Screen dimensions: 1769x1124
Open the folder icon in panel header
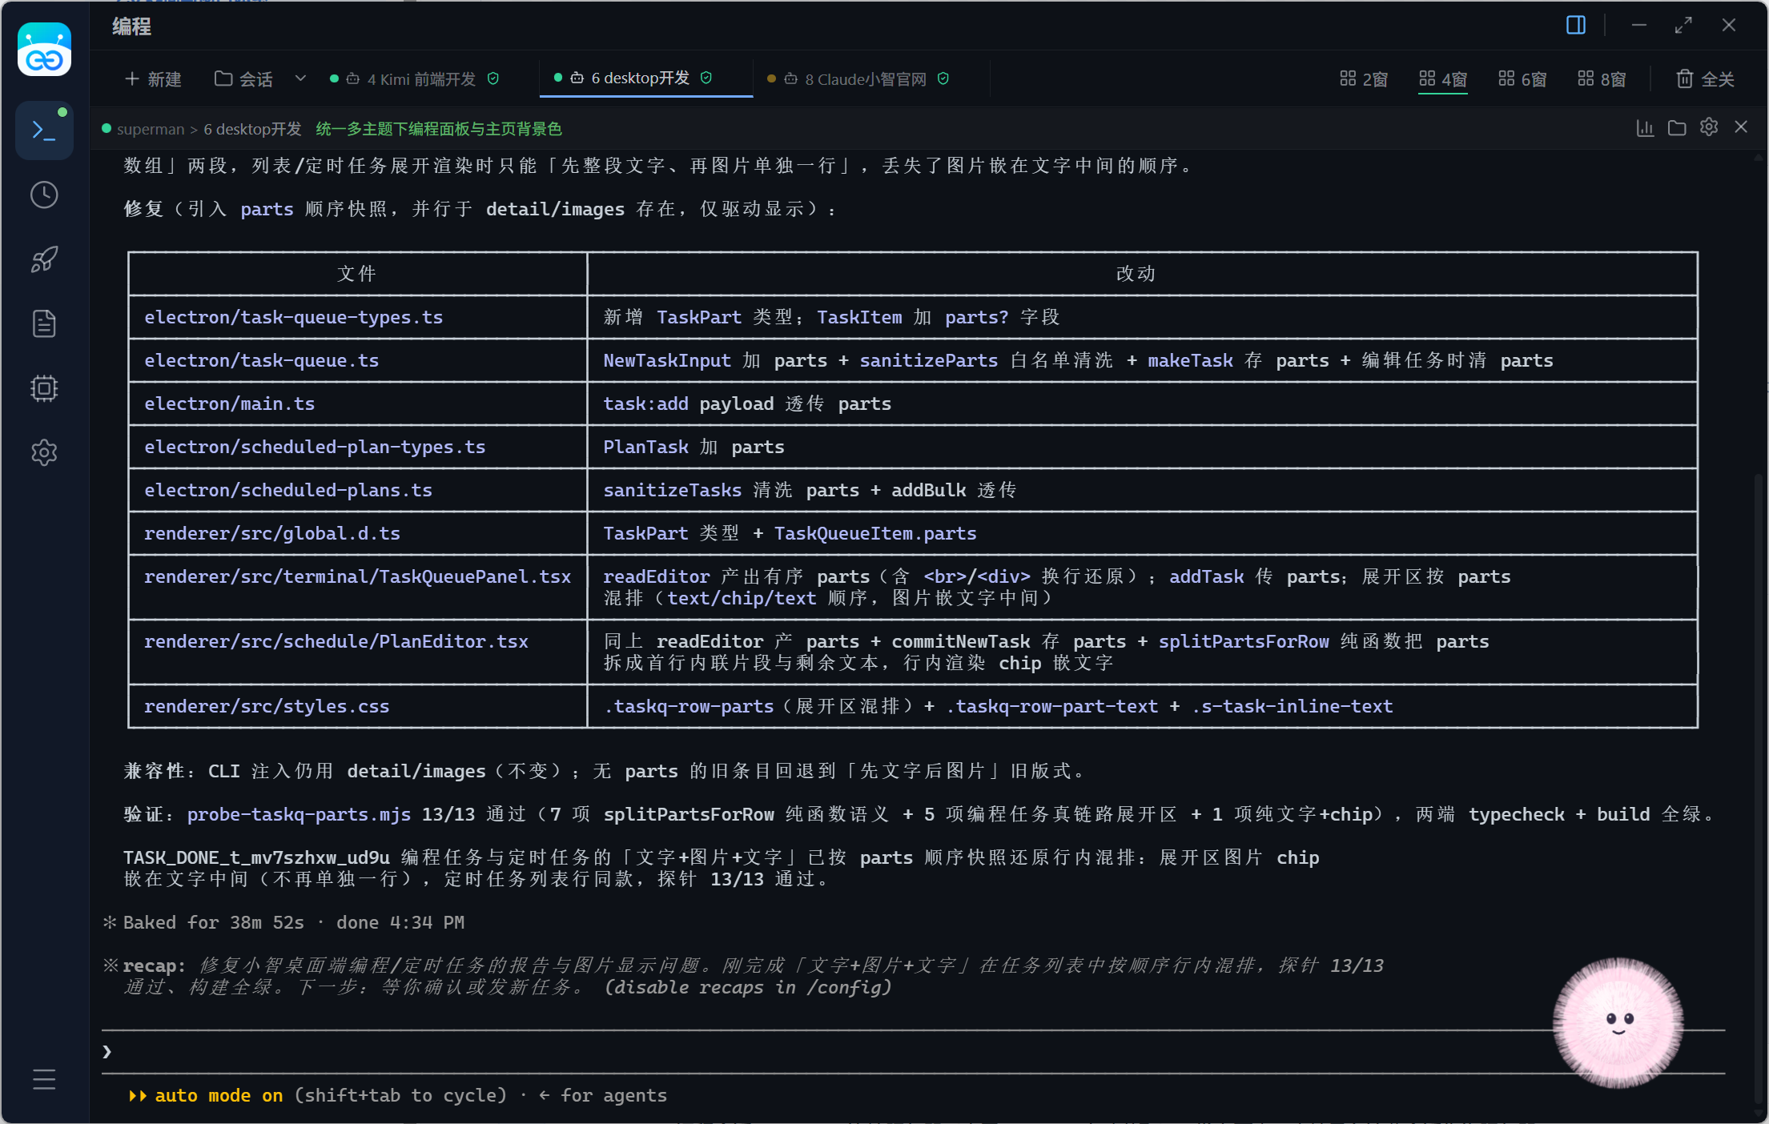(1677, 128)
